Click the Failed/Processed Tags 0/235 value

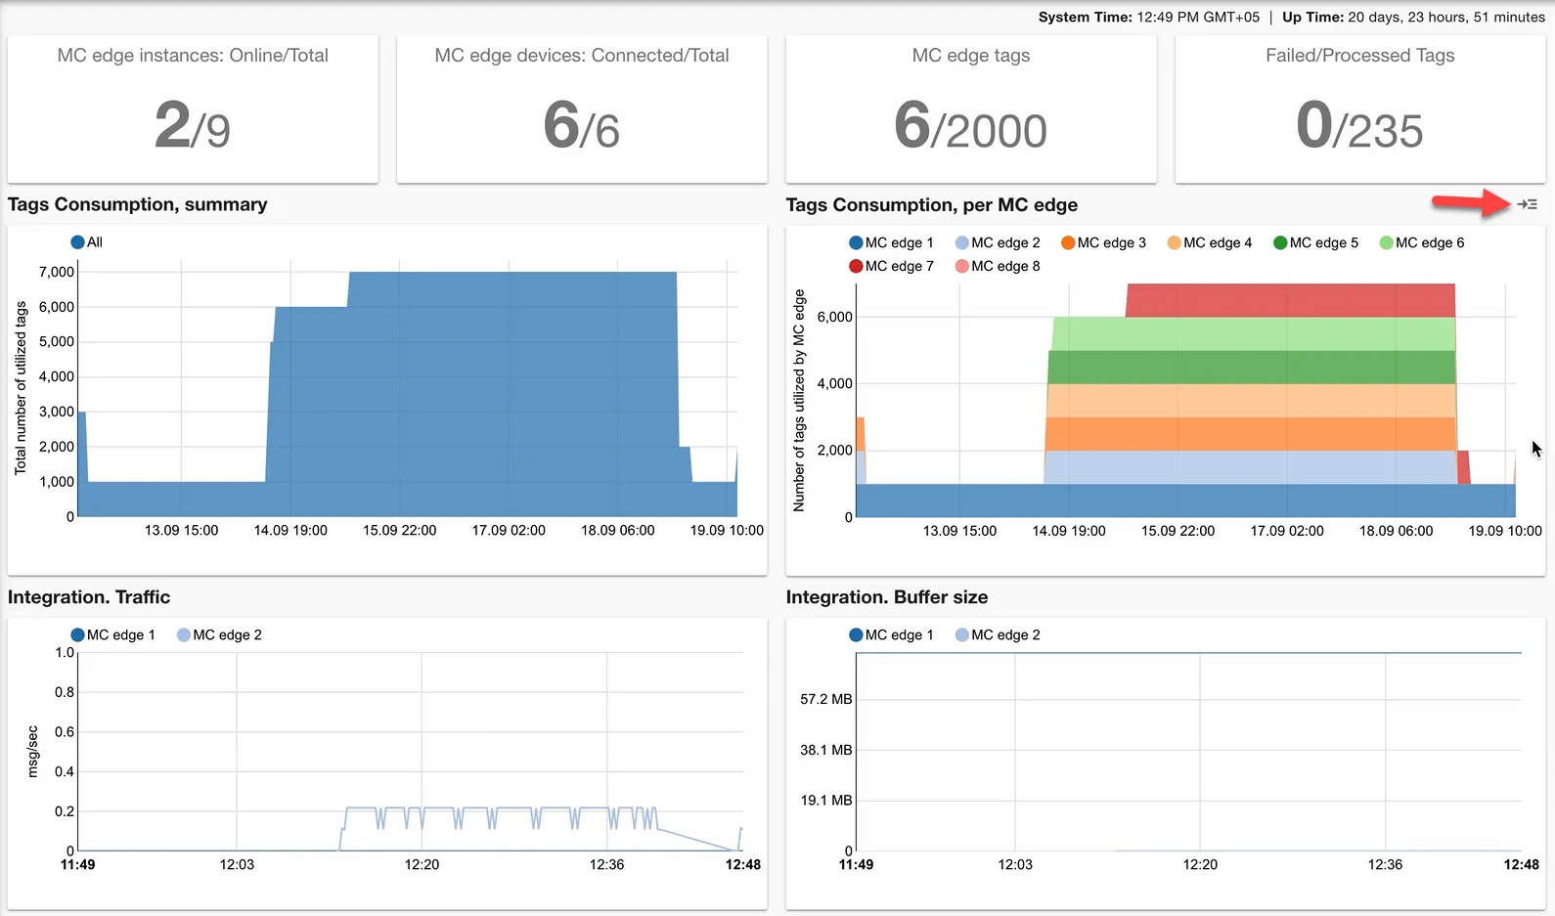[x=1359, y=126]
